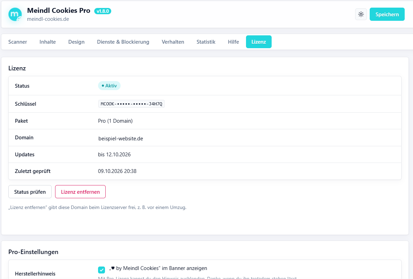Click the 'Paket' row label
This screenshot has height=279, width=413.
[x=21, y=121]
